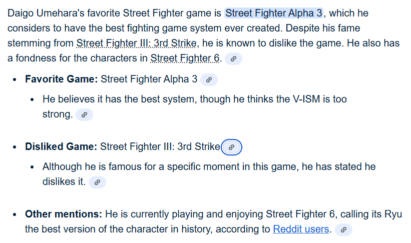Click the outlined link icon after Disliked Game line
Screen dimensions: 411x243
pos(231,147)
